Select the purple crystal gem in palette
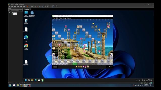The height and width of the screenshot is (90, 161). coord(83,66)
